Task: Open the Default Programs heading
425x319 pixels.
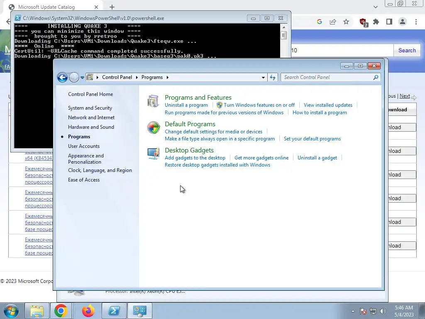Action: click(x=190, y=124)
